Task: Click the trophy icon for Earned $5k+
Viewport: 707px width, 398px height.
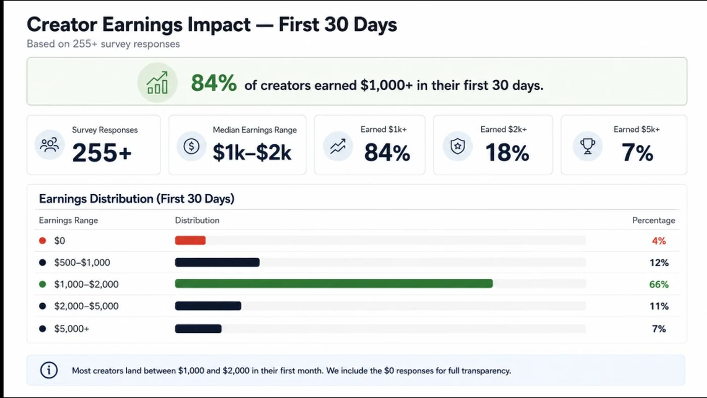Action: pyautogui.click(x=587, y=146)
